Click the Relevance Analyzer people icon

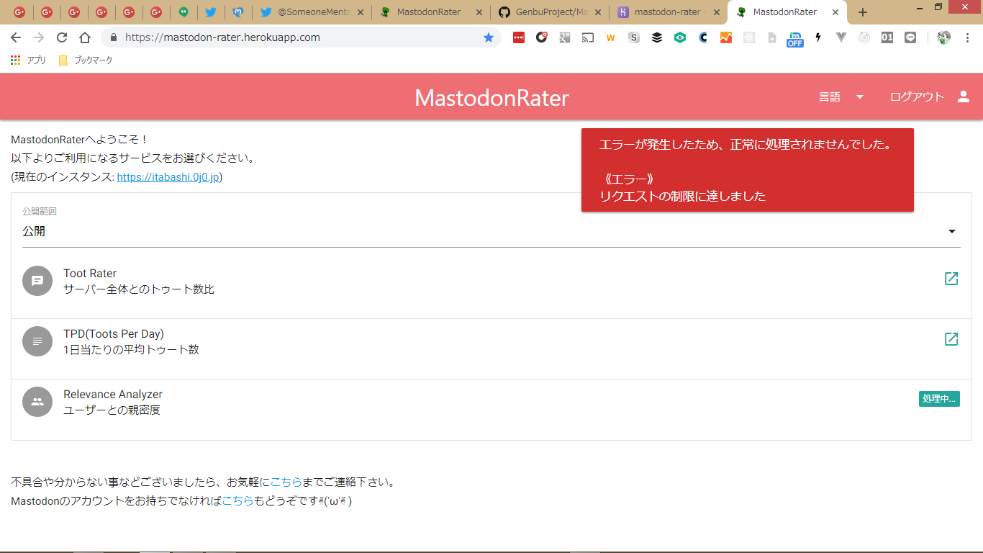[x=37, y=402]
